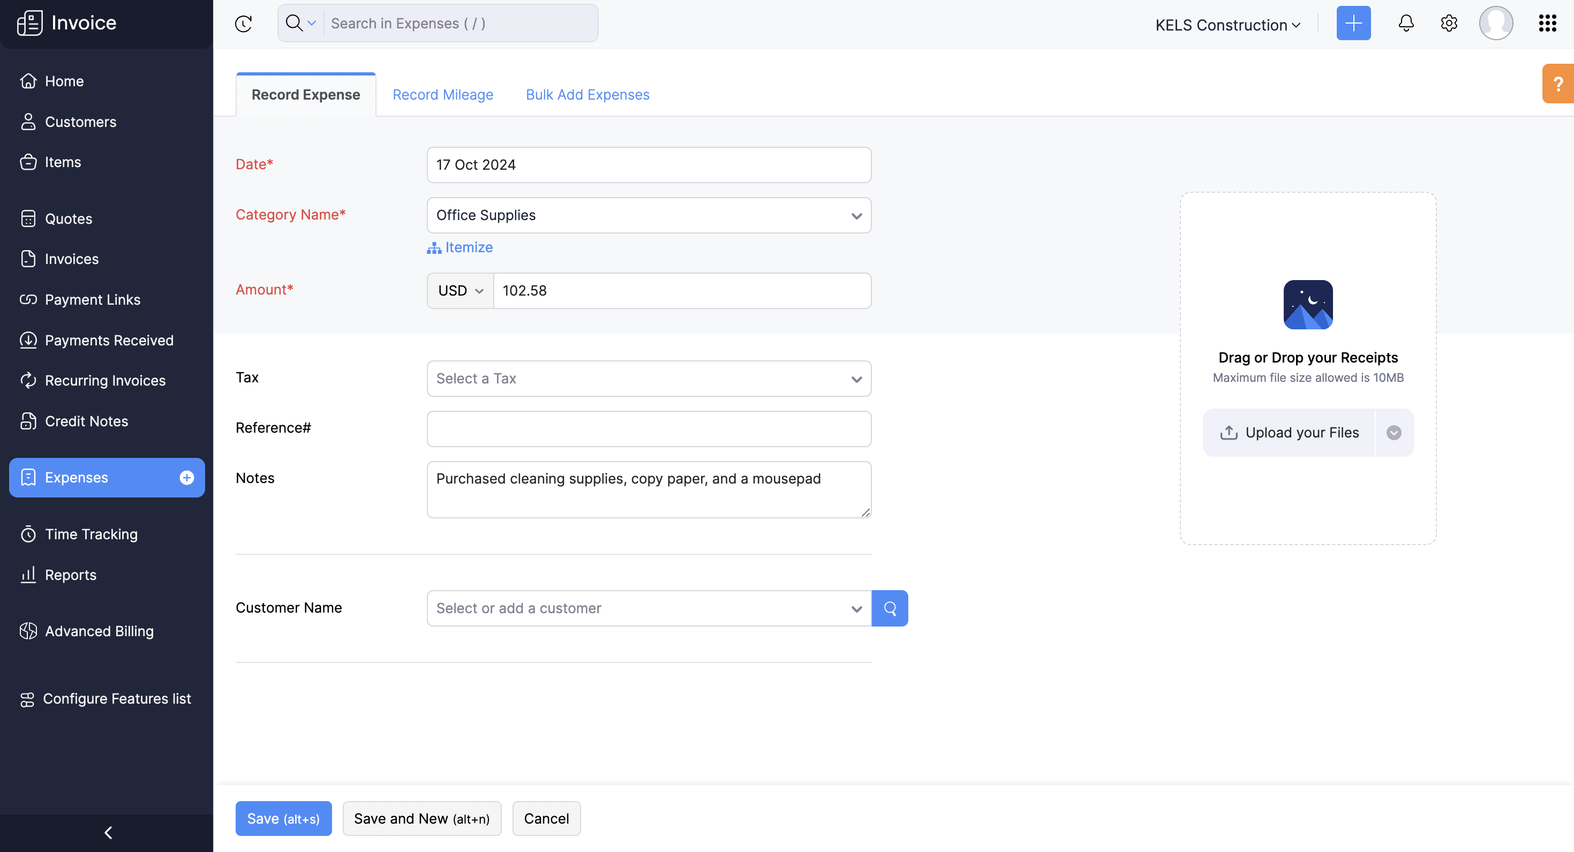The width and height of the screenshot is (1574, 852).
Task: Select Expenses in sidebar
Action: [x=107, y=477]
